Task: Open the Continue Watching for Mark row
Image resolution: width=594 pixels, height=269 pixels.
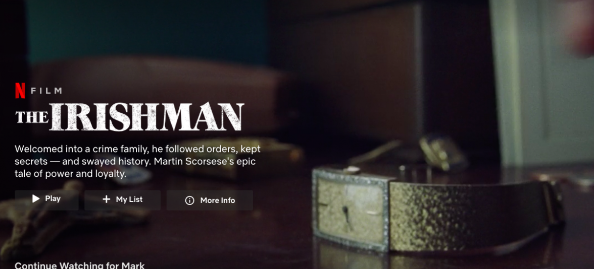Action: [80, 265]
